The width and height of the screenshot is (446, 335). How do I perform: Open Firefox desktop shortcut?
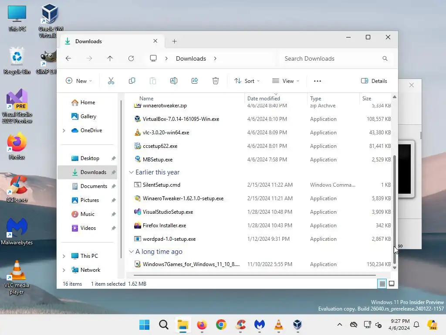[17, 146]
